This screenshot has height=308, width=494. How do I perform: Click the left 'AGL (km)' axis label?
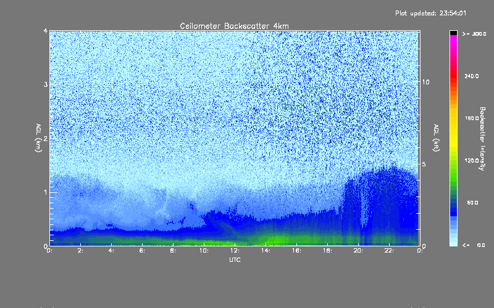click(38, 138)
